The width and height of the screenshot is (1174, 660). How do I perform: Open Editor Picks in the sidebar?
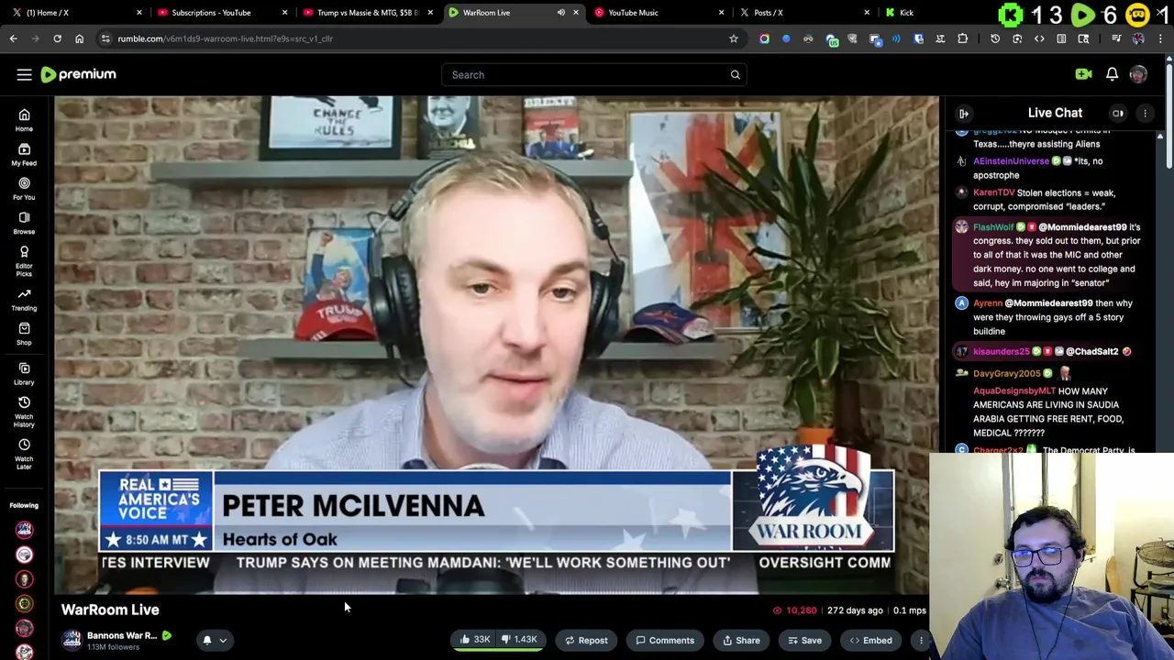click(24, 261)
